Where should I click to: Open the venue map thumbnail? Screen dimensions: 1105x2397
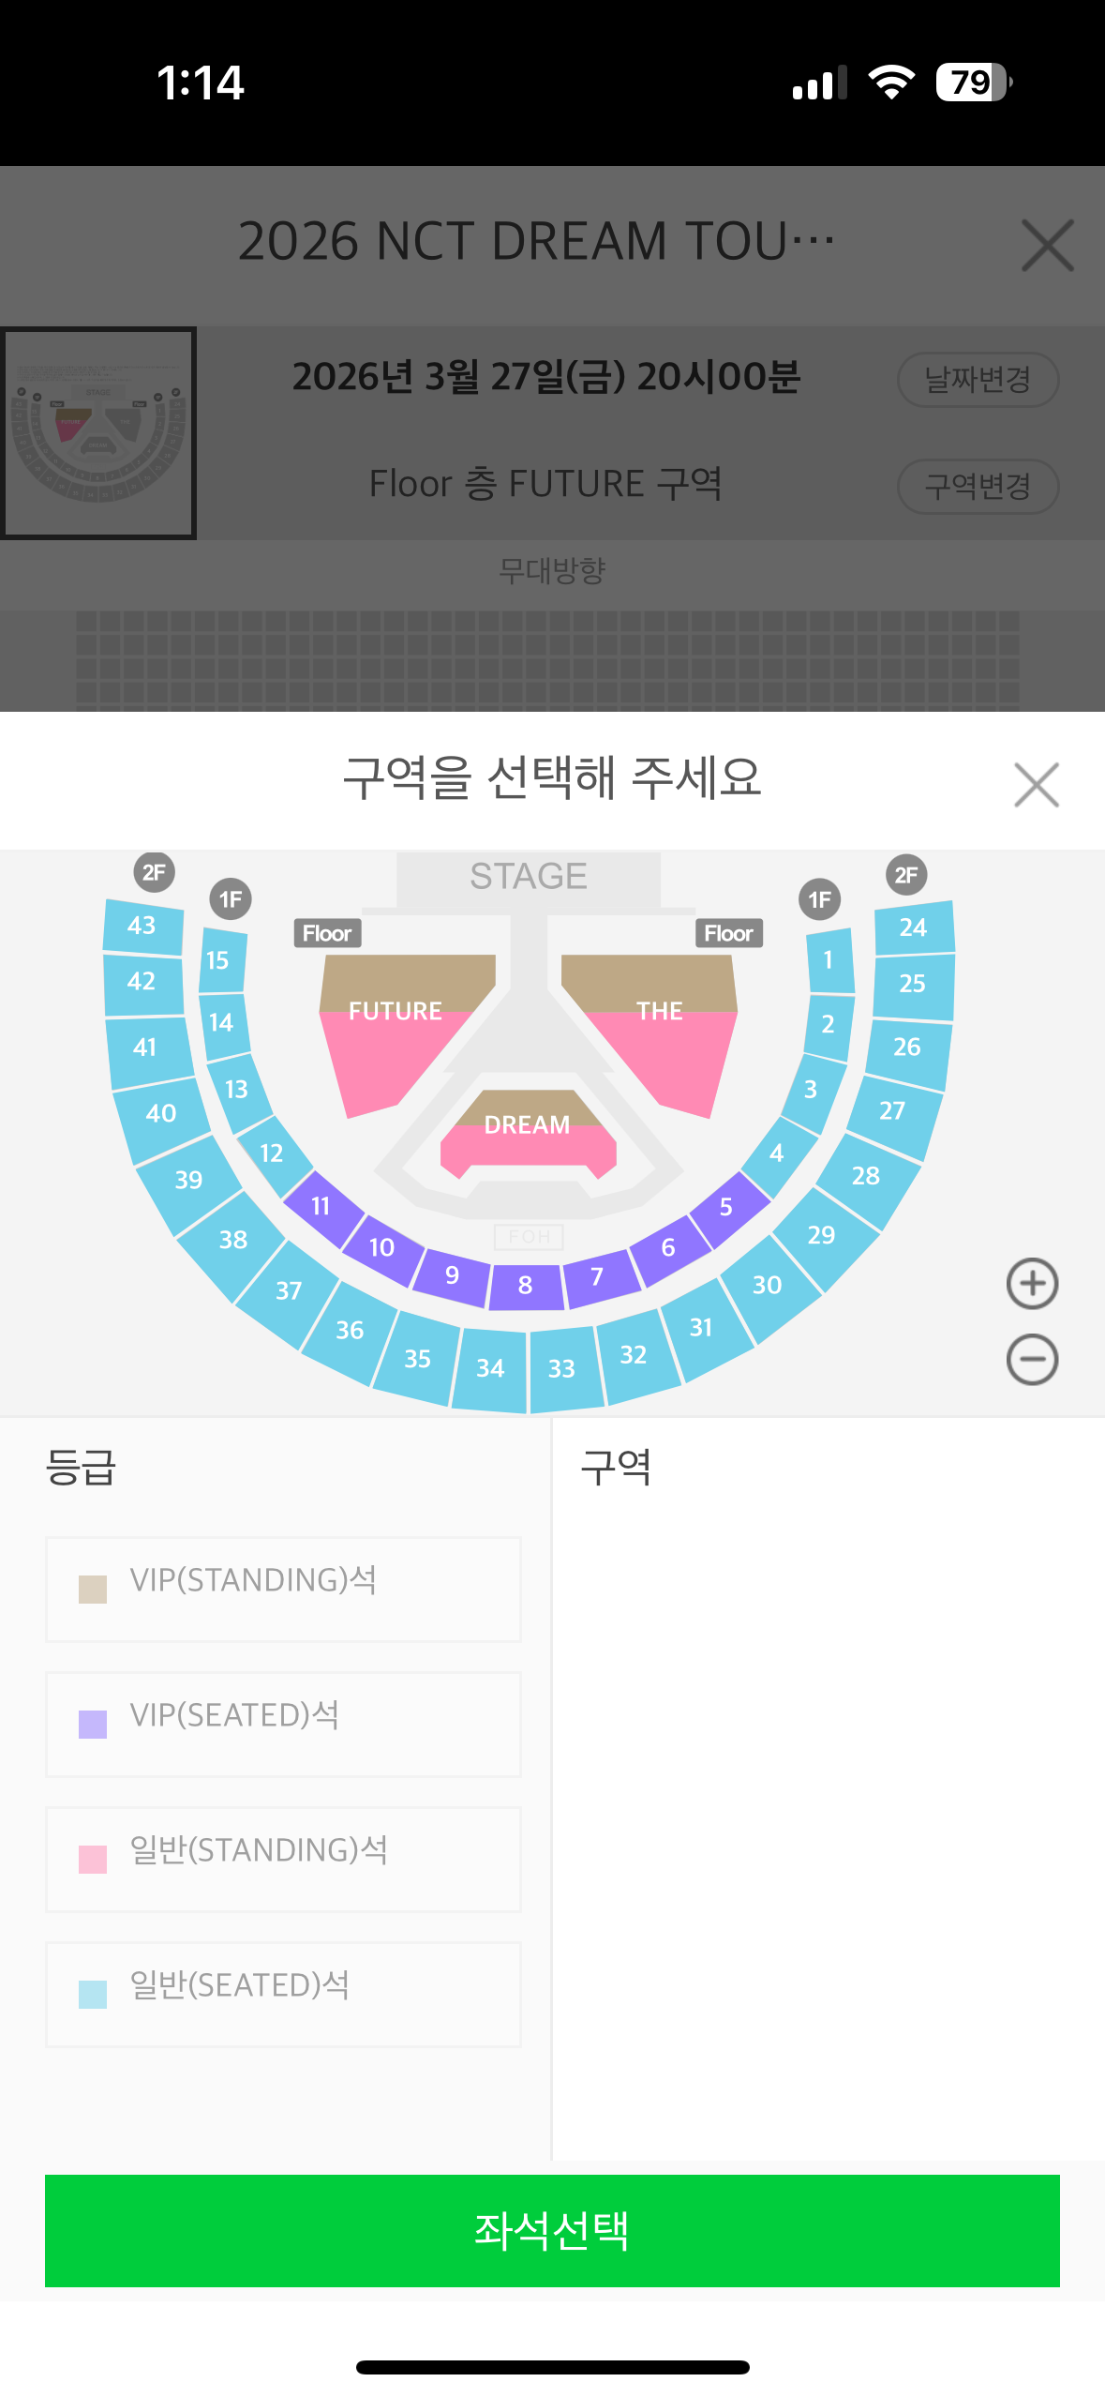click(x=98, y=433)
